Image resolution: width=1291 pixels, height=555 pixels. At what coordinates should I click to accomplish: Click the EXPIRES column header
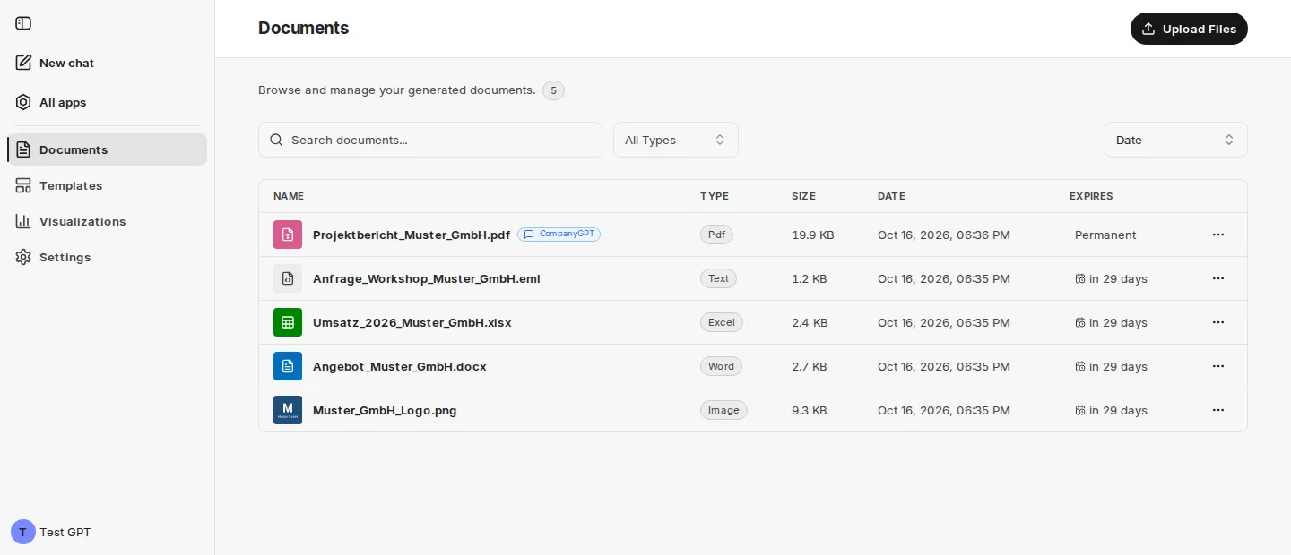click(1091, 196)
